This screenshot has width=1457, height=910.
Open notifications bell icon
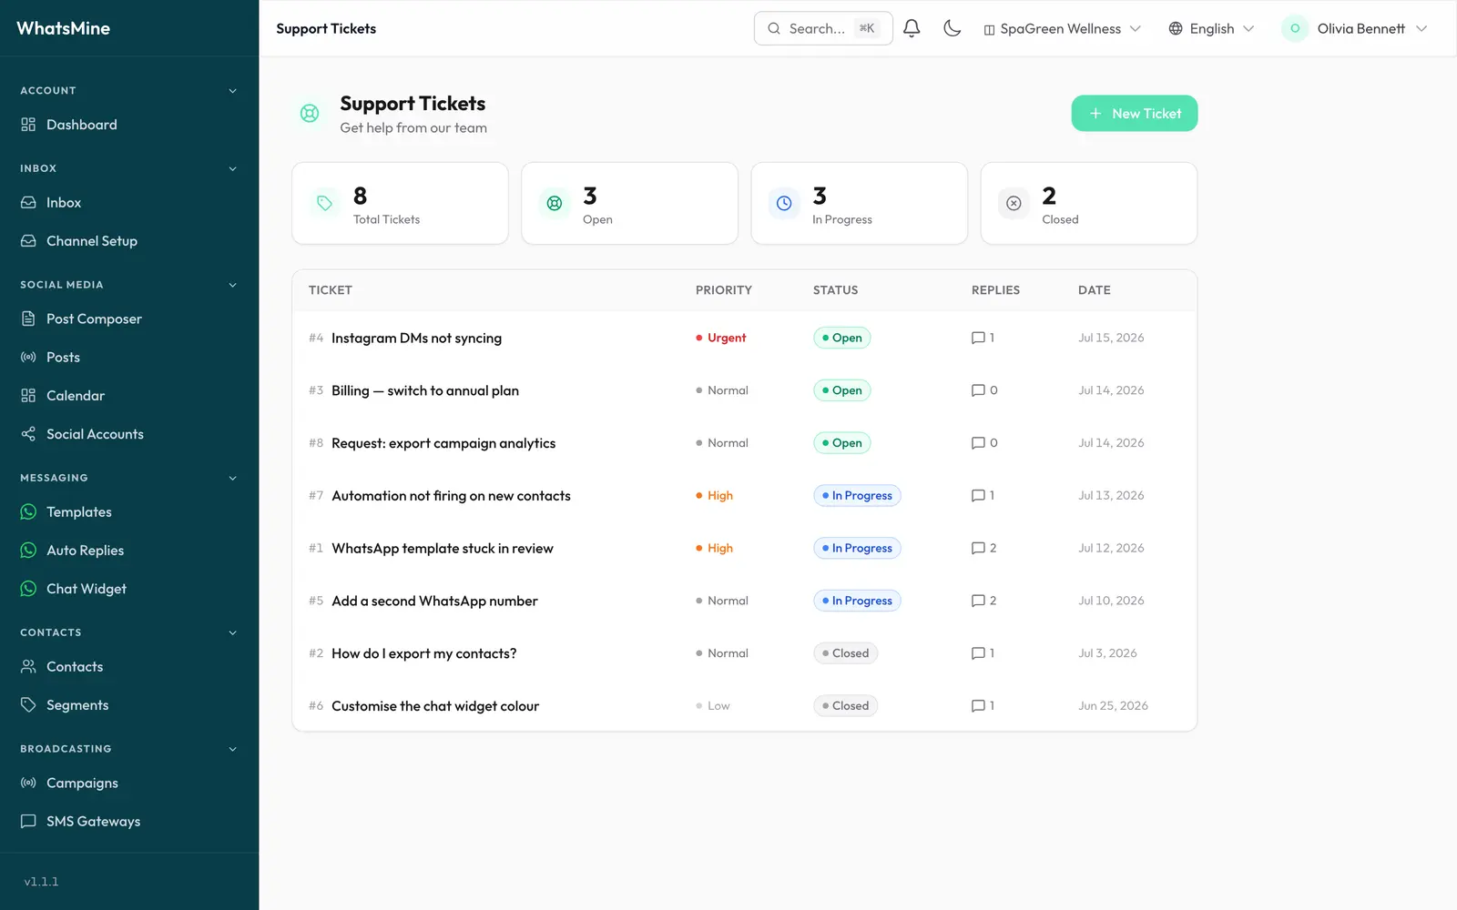912,28
